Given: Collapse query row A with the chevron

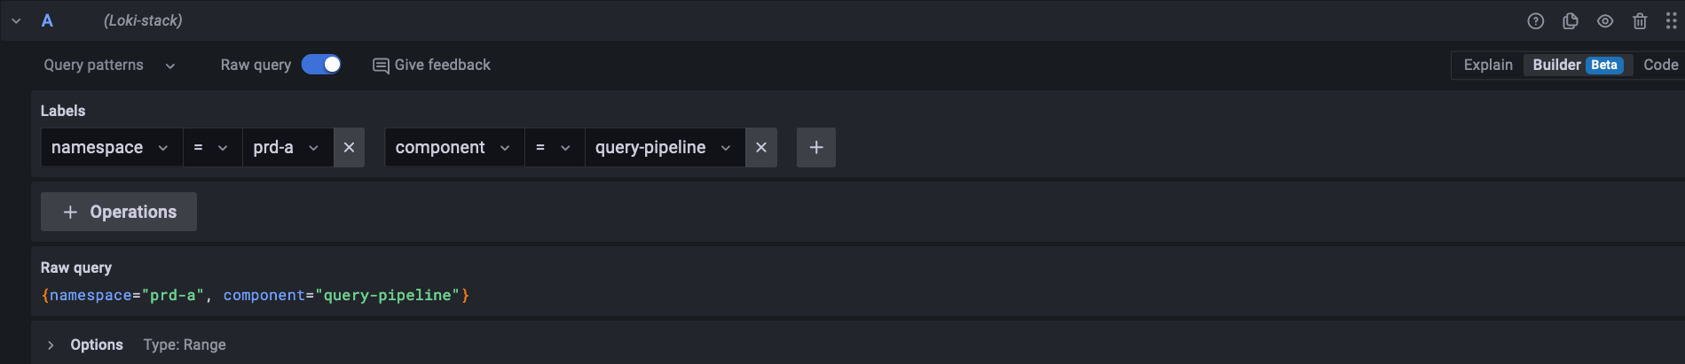Looking at the screenshot, I should click(x=16, y=21).
